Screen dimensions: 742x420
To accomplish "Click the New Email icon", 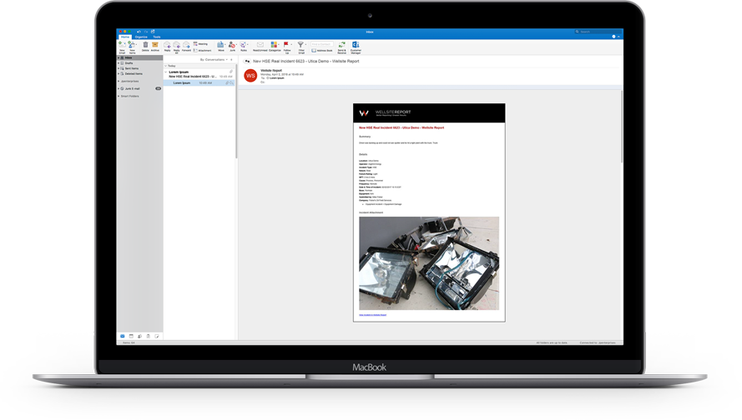I will pos(122,45).
